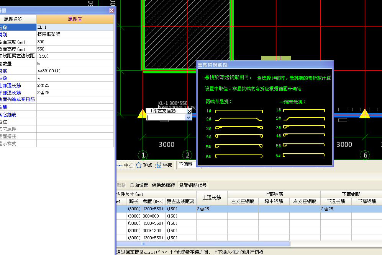Enable 坐标 snap option
Screen dimensions: 382x255
[x=164, y=165]
